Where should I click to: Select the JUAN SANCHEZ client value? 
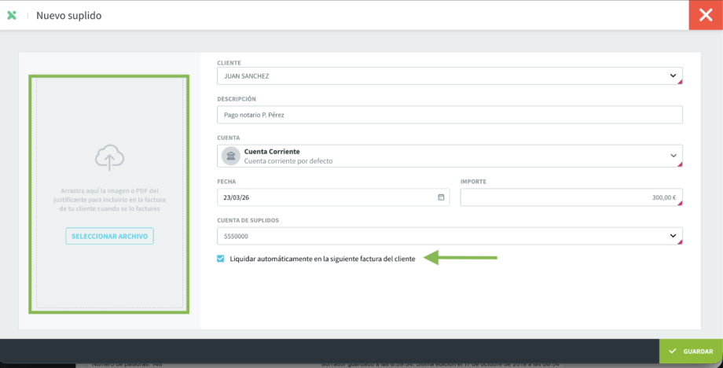(251, 76)
